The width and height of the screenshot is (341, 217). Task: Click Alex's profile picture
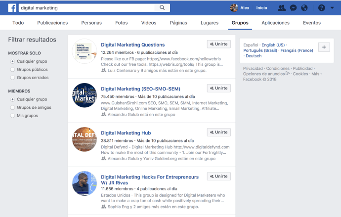(x=234, y=8)
